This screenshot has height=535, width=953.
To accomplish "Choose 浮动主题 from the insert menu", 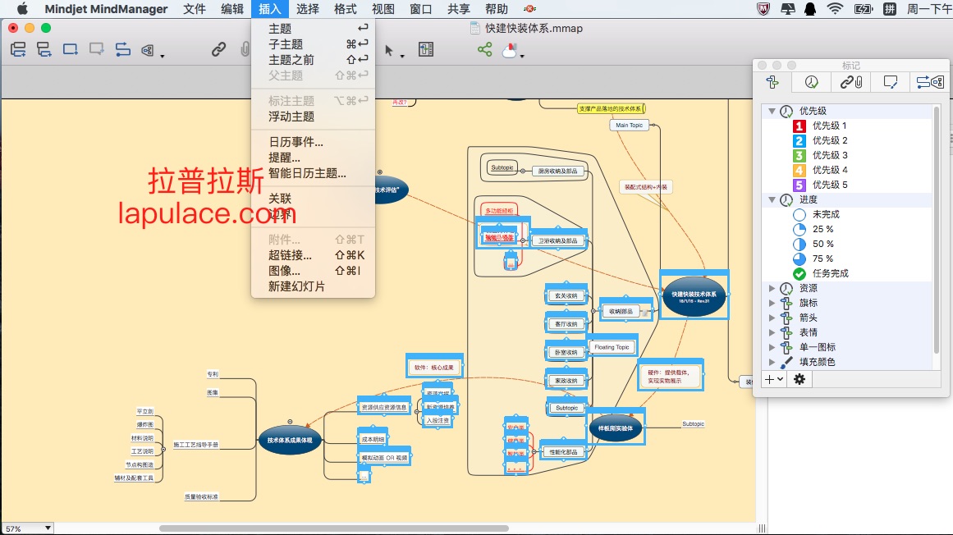I will click(x=291, y=117).
